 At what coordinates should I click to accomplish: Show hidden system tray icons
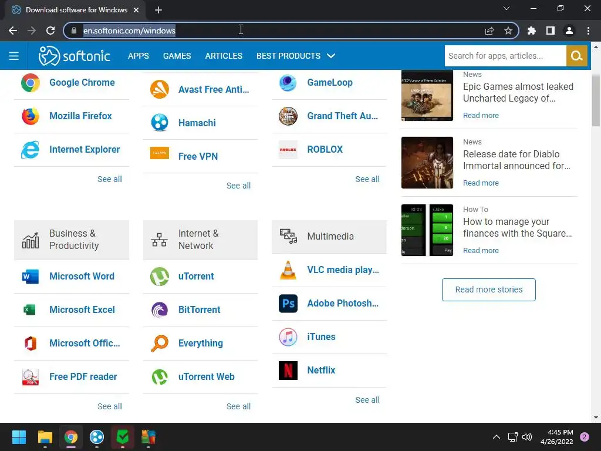tap(496, 437)
